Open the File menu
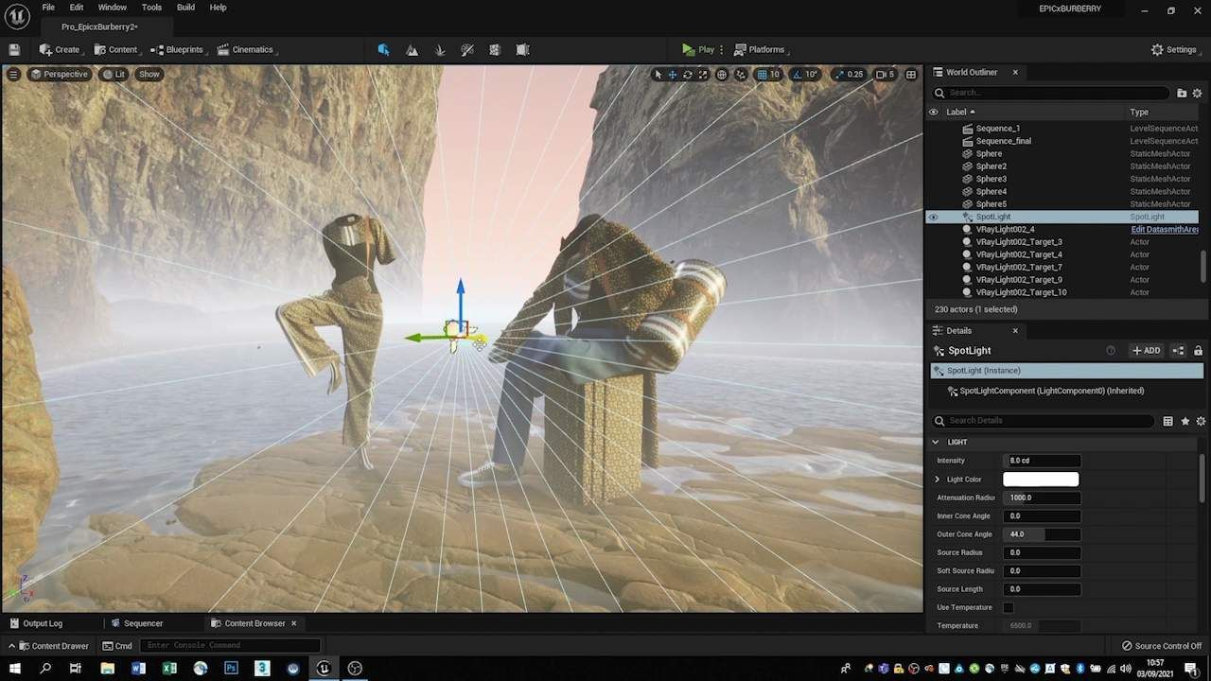Viewport: 1211px width, 681px height. tap(48, 8)
